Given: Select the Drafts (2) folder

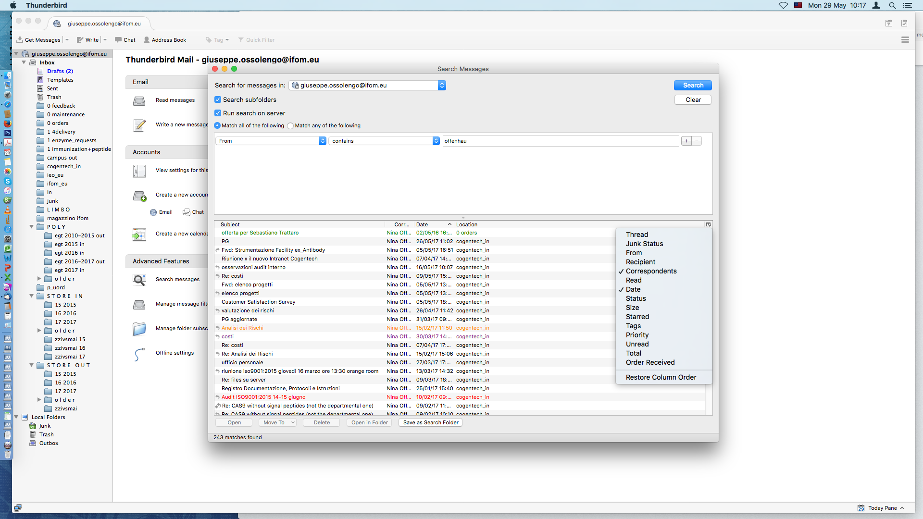Looking at the screenshot, I should (x=60, y=71).
